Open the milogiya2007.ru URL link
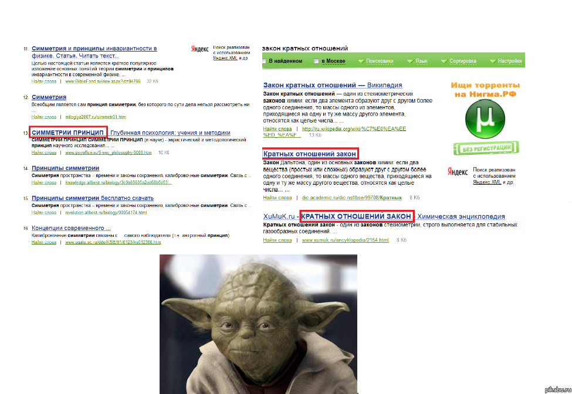The image size is (572, 394). [x=96, y=117]
